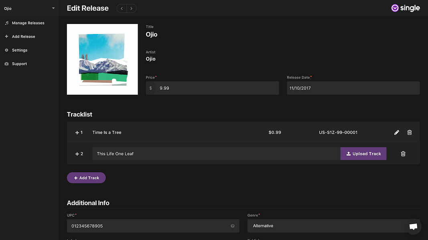Grab reorder handle for track 1
428x240 pixels.
pos(77,132)
